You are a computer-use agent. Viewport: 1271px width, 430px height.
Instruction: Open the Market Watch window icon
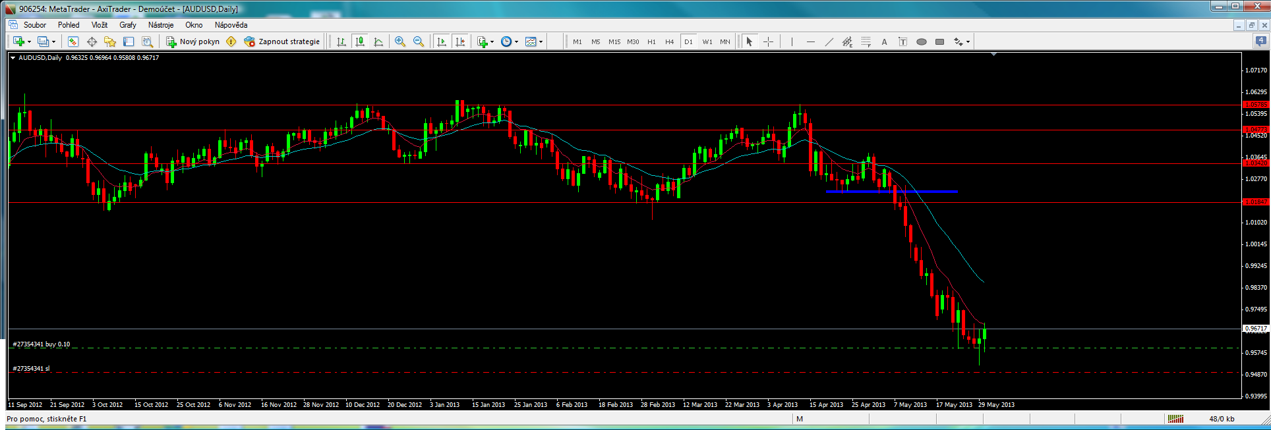click(73, 41)
